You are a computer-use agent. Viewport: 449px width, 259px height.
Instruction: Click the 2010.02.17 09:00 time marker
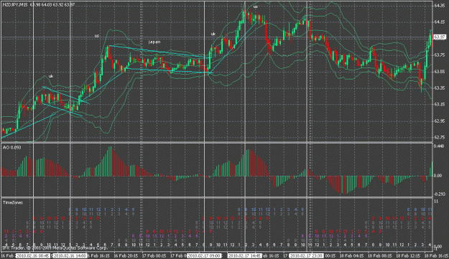click(x=205, y=255)
